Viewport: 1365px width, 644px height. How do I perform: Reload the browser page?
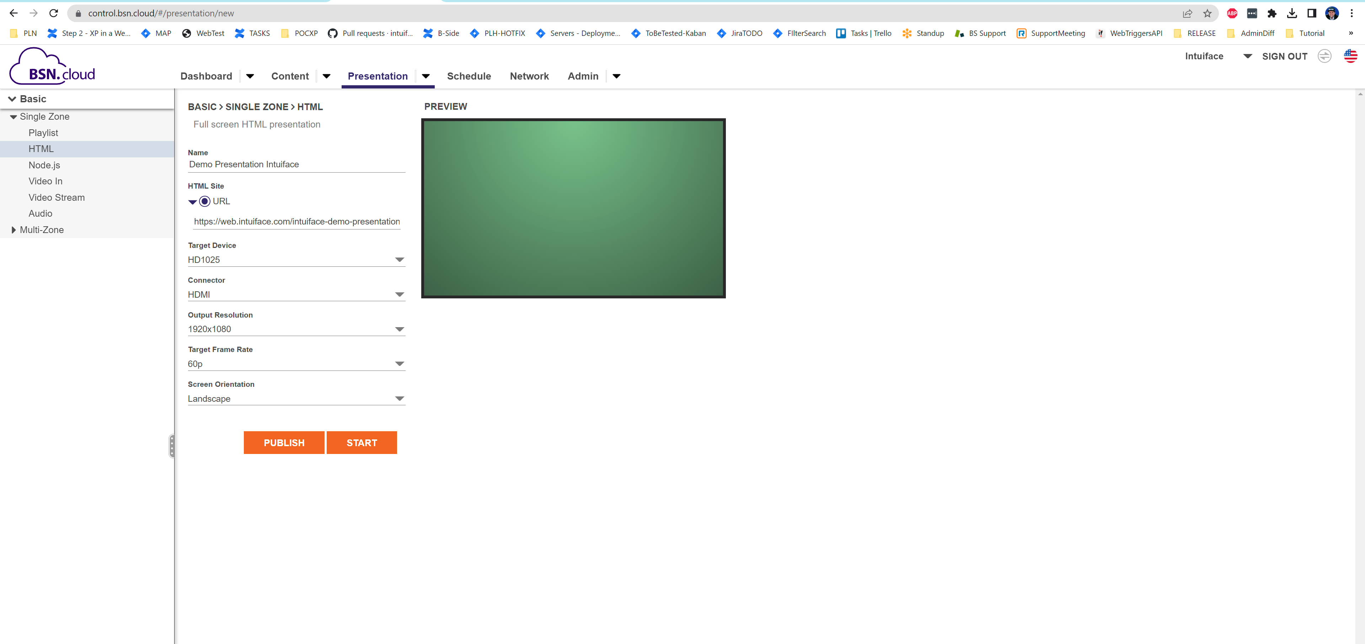pos(54,13)
